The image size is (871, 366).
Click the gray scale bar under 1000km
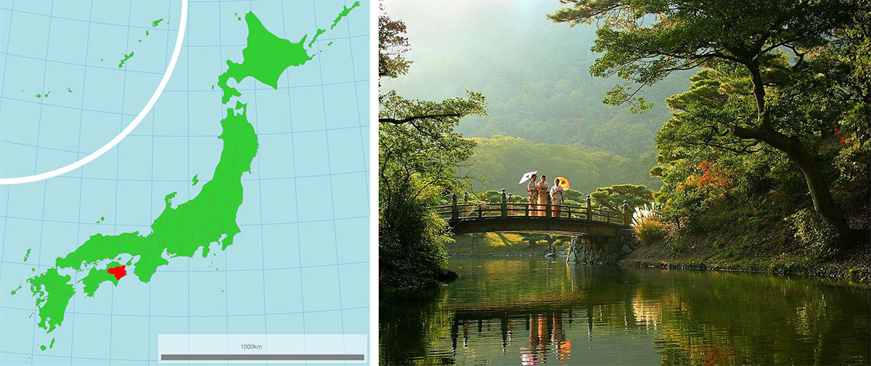tap(262, 357)
